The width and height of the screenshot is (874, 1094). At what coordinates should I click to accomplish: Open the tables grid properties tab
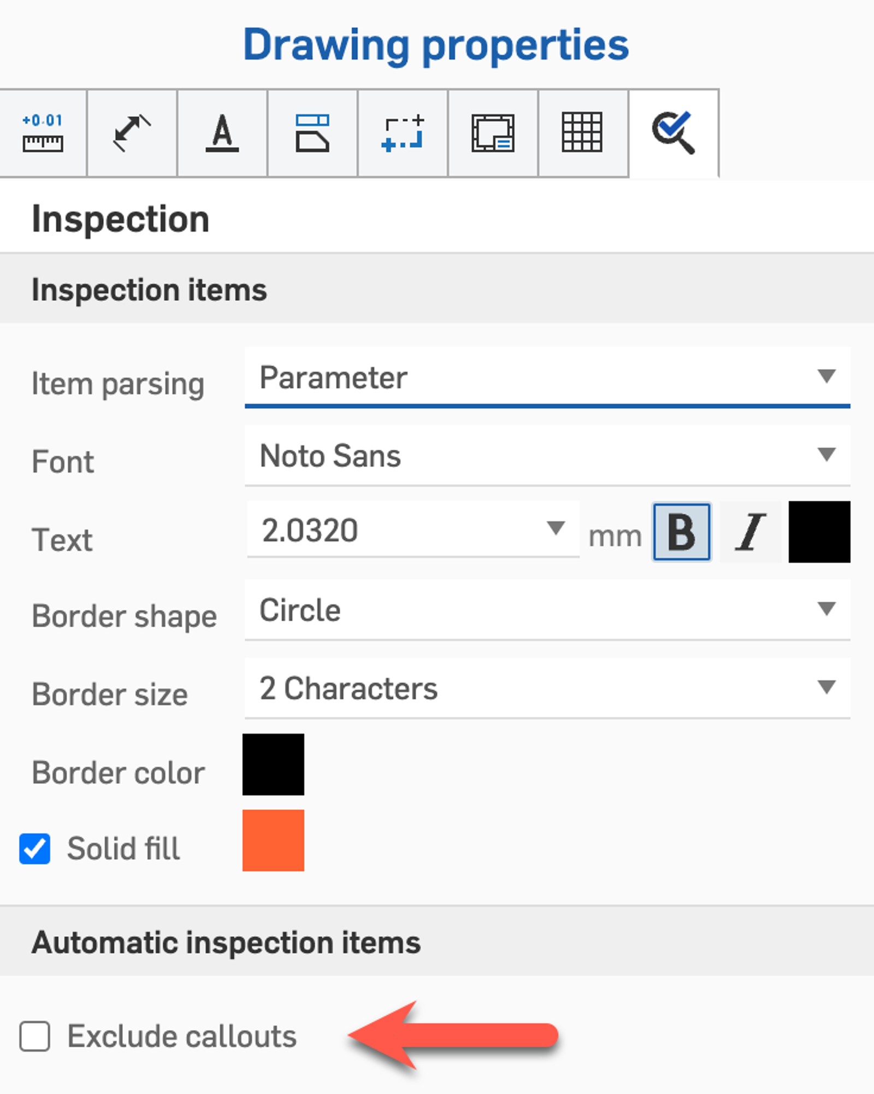pyautogui.click(x=582, y=133)
